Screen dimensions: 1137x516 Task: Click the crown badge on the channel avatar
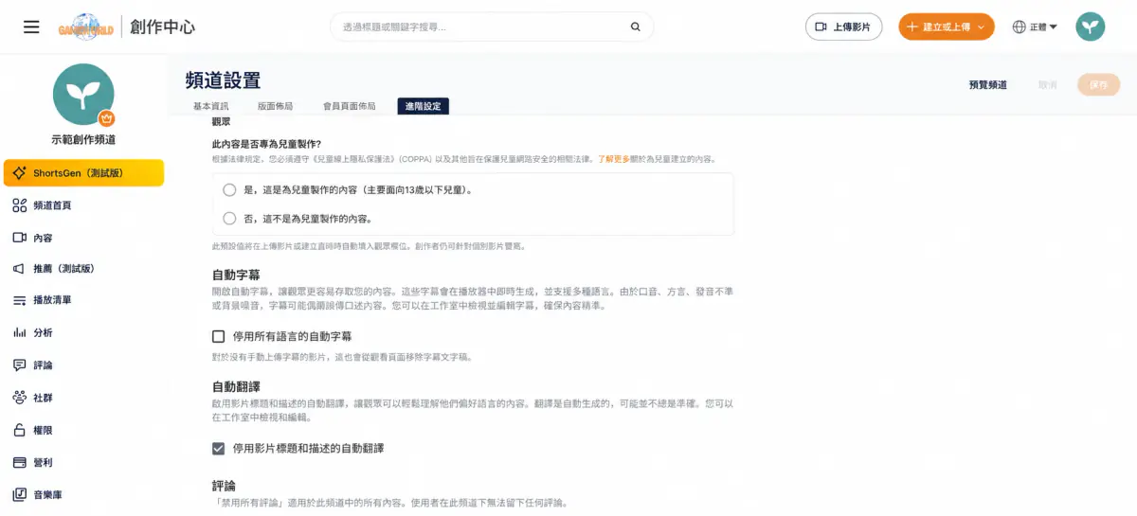(106, 118)
